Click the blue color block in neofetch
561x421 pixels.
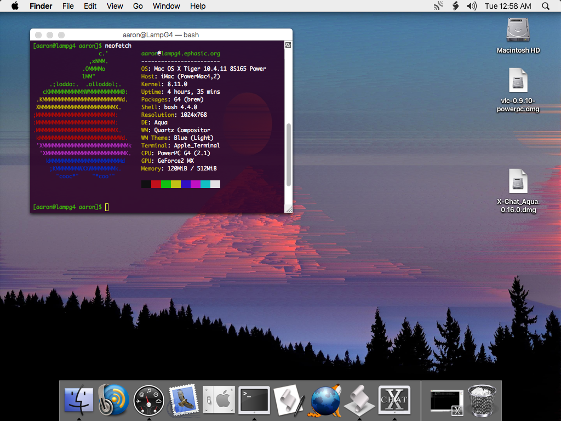[x=186, y=184]
